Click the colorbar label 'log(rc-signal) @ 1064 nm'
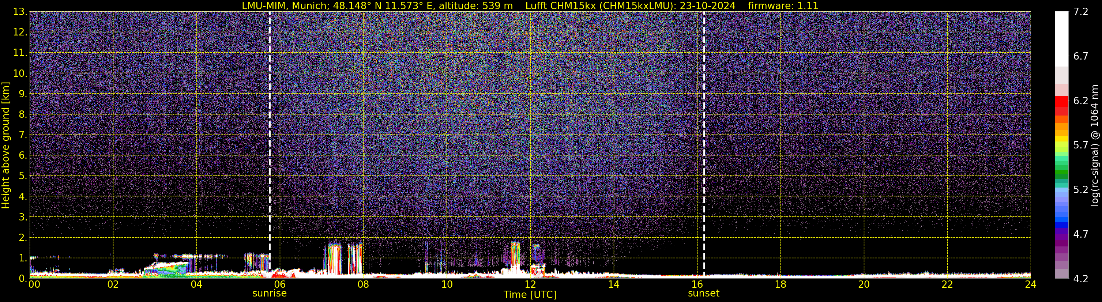1102x302 pixels. (1095, 145)
